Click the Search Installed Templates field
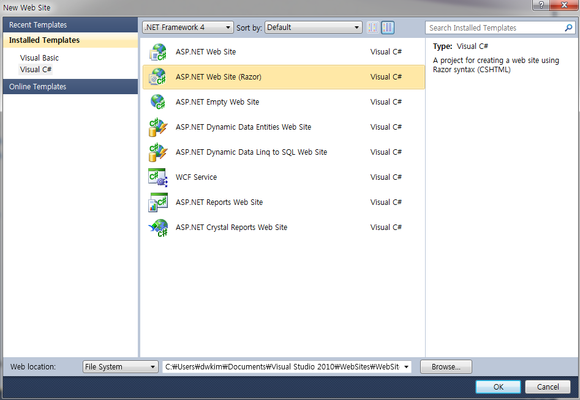This screenshot has height=400, width=580. (x=494, y=28)
